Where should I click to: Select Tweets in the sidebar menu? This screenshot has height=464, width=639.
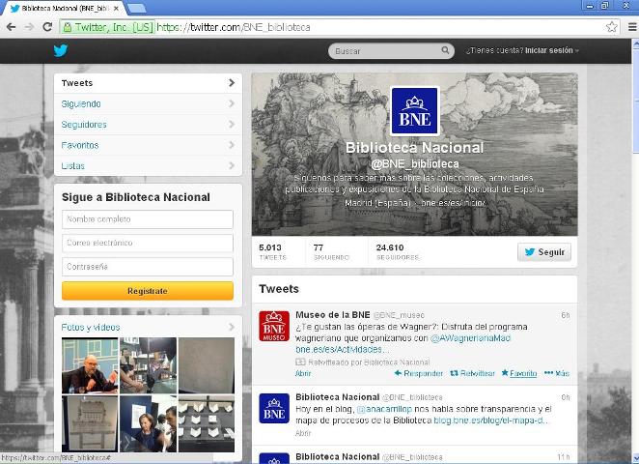tap(148, 83)
